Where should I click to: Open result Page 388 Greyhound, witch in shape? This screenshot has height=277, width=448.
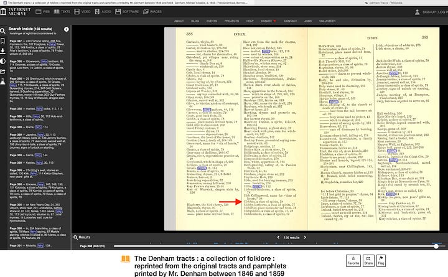click(37, 90)
